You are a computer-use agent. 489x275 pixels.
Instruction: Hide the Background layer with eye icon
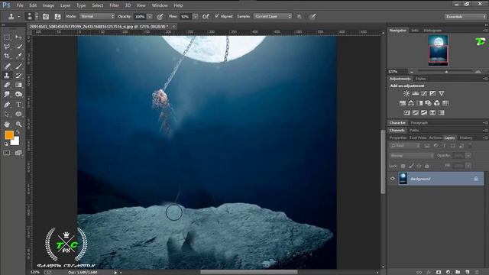pos(392,179)
